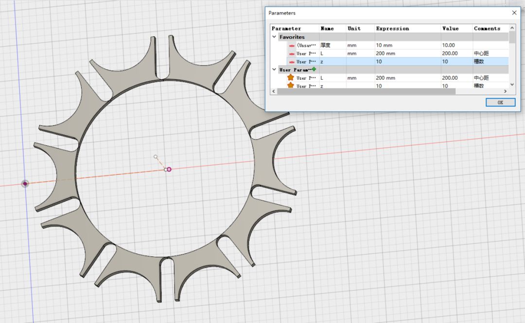Close the Parameters dialog with X
This screenshot has height=323, width=525.
click(514, 13)
